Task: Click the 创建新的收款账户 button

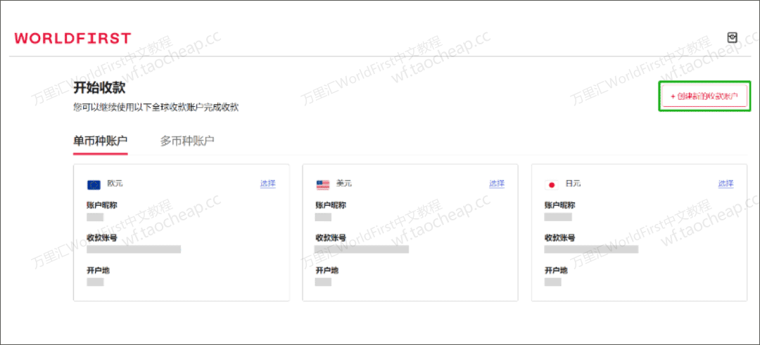Action: click(x=704, y=96)
